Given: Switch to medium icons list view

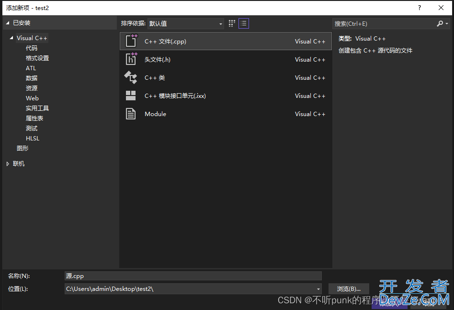Looking at the screenshot, I should 243,23.
